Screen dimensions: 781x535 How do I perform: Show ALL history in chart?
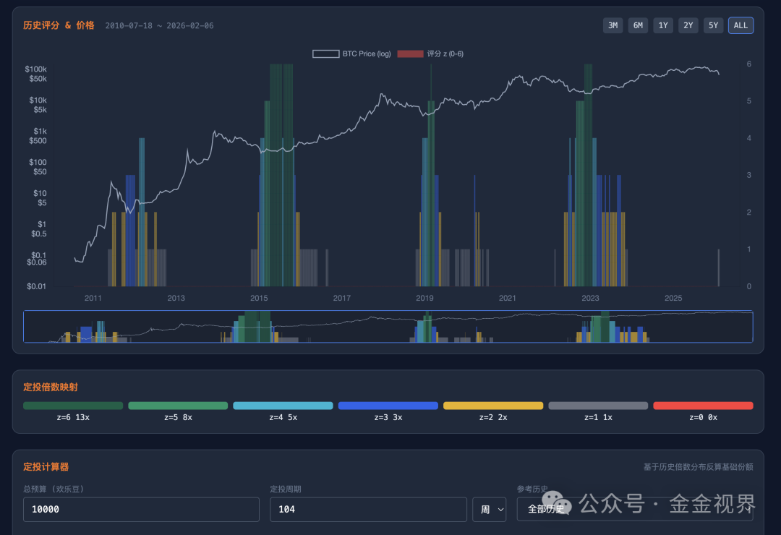(x=741, y=25)
